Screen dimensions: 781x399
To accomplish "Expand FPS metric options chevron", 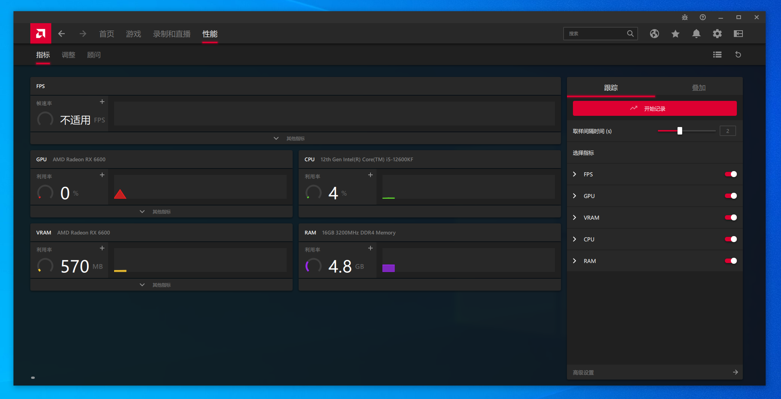I will 575,174.
